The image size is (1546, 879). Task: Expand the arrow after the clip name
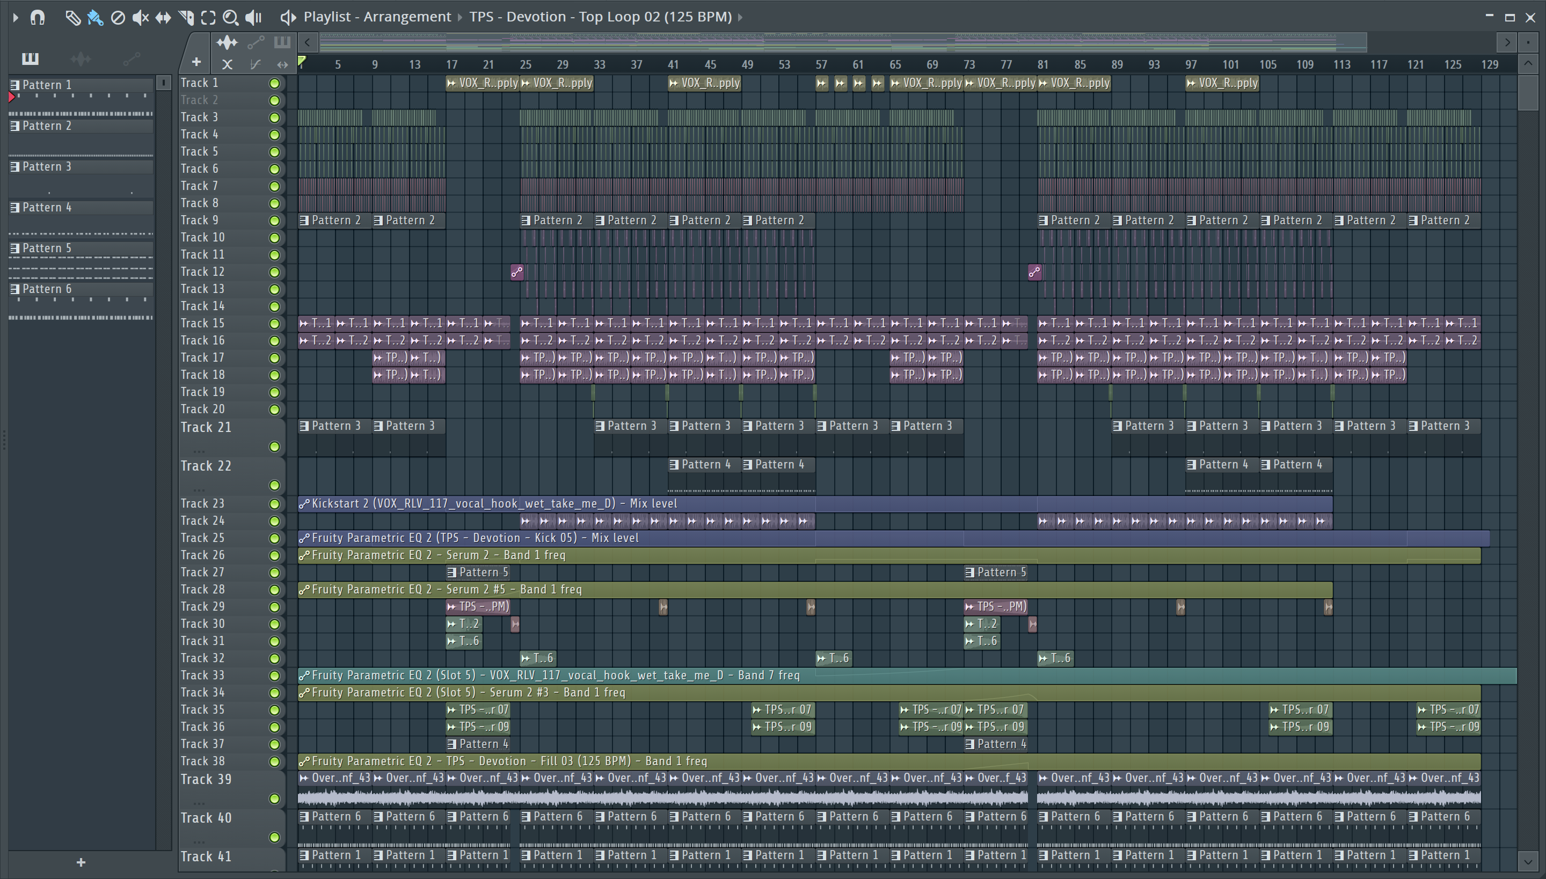click(x=740, y=17)
